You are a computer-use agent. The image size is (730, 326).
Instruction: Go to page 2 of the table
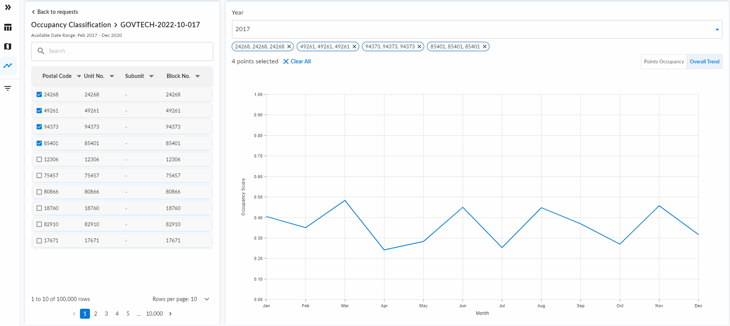[x=96, y=314]
